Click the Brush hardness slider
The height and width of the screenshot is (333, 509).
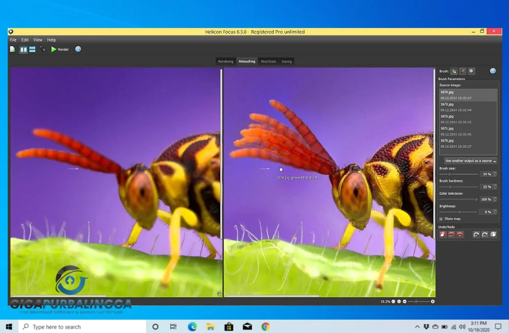tap(458, 187)
